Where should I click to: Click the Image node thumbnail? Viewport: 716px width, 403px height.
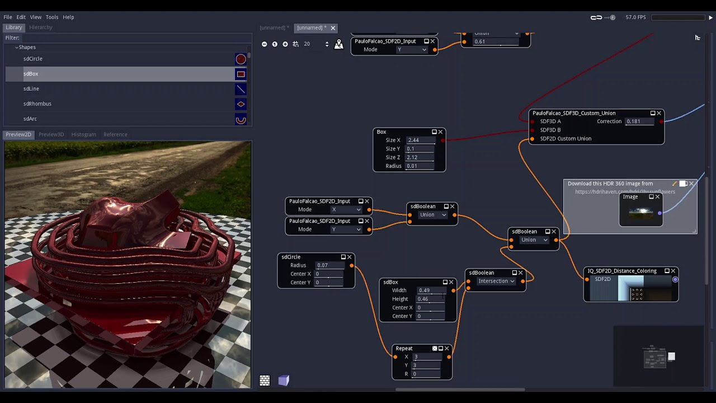tap(641, 213)
